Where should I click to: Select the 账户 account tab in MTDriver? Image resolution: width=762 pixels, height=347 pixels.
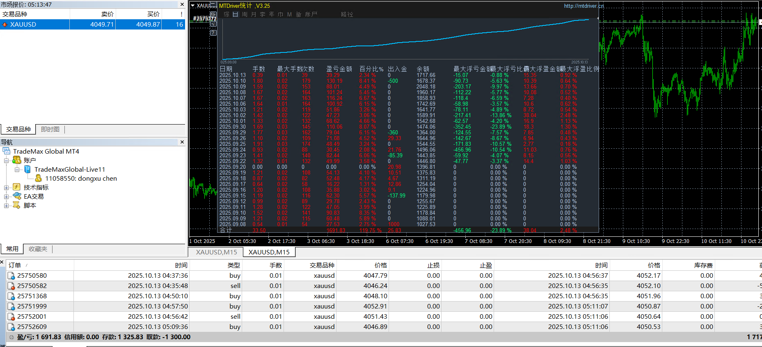point(311,14)
